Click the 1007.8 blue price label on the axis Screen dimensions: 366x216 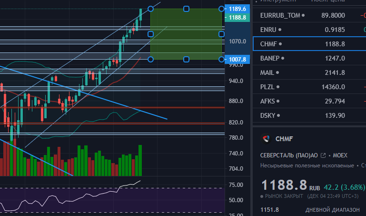[237, 60]
